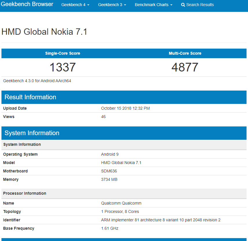The image size is (248, 241).
Task: Select the SDM636 motherboard value
Action: pyautogui.click(x=109, y=171)
